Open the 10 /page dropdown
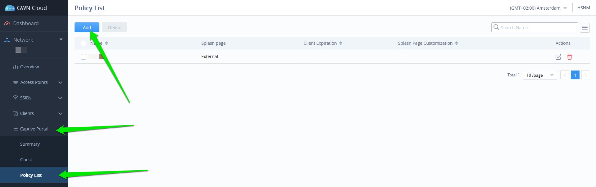Image resolution: width=596 pixels, height=187 pixels. 540,75
